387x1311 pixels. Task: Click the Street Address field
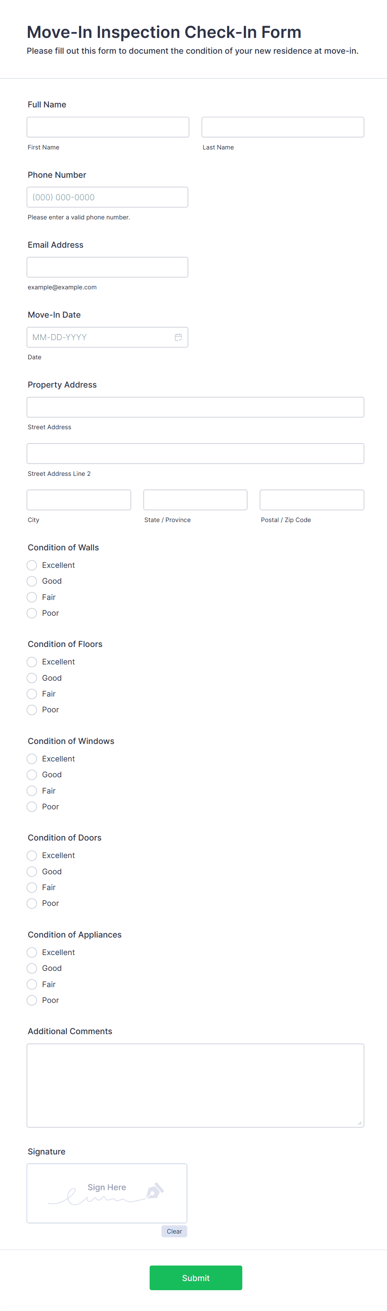pyautogui.click(x=195, y=407)
